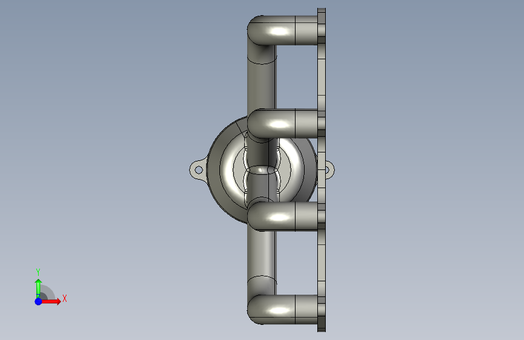524x340 pixels.
Task: Click the green Y axis arrow
Action: tap(39, 289)
